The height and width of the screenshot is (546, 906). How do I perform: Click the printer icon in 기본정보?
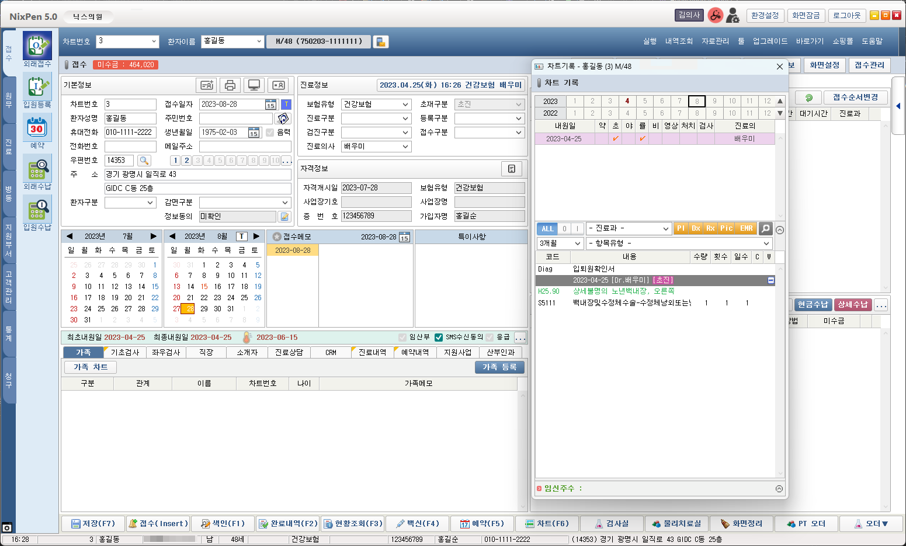point(230,85)
